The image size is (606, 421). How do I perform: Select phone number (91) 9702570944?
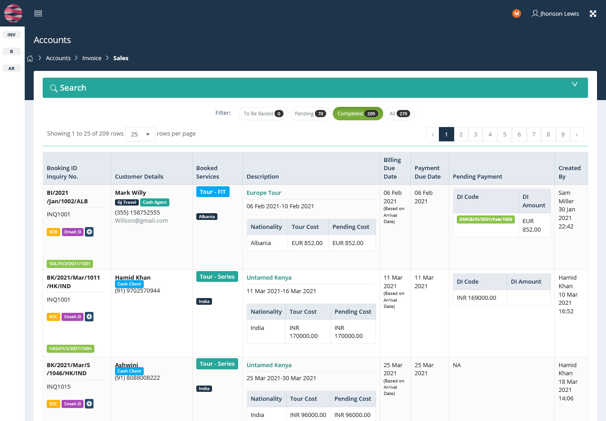[137, 291]
